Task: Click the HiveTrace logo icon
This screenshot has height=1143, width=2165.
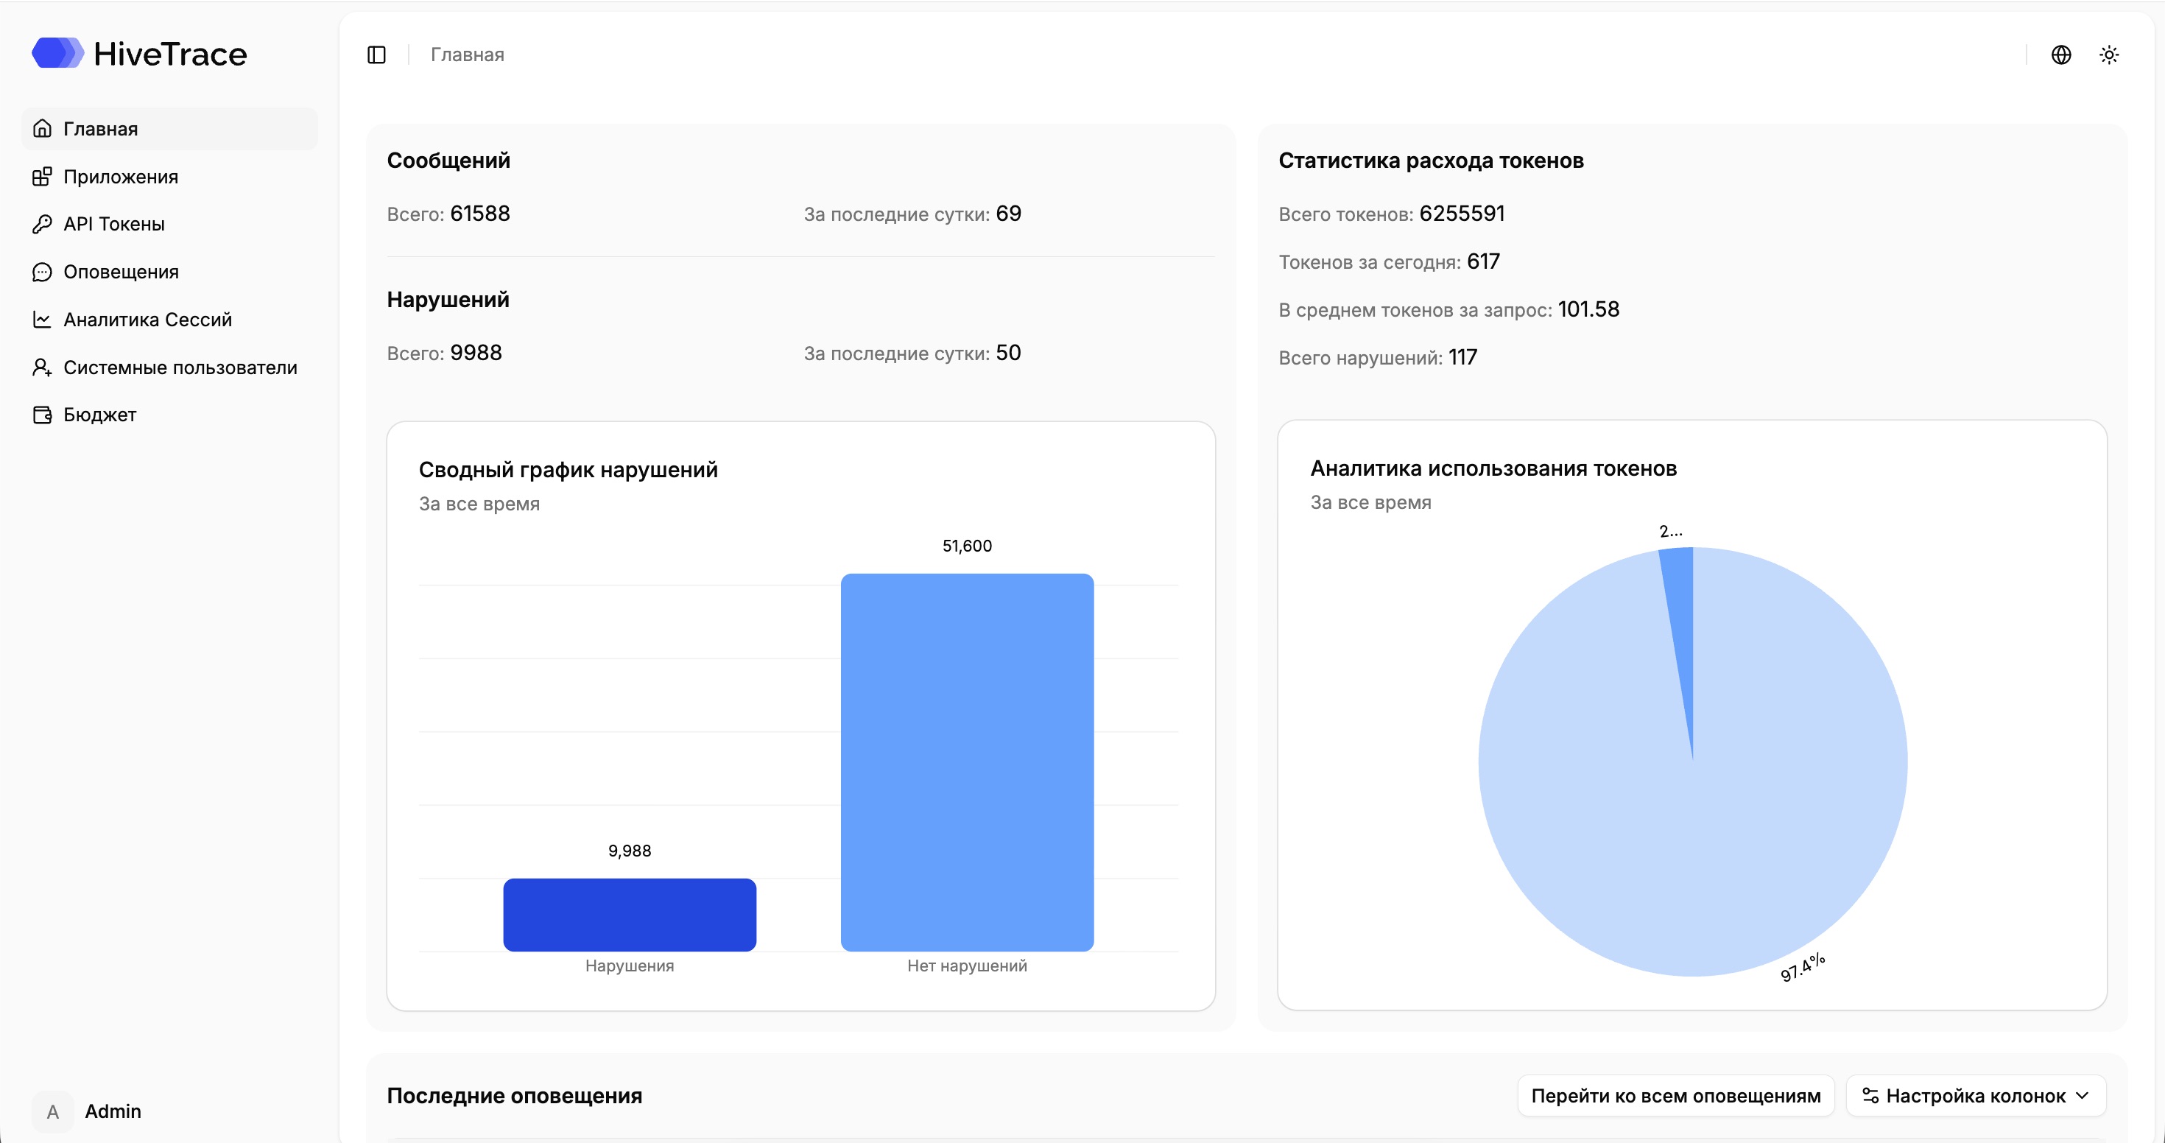Action: 57,53
